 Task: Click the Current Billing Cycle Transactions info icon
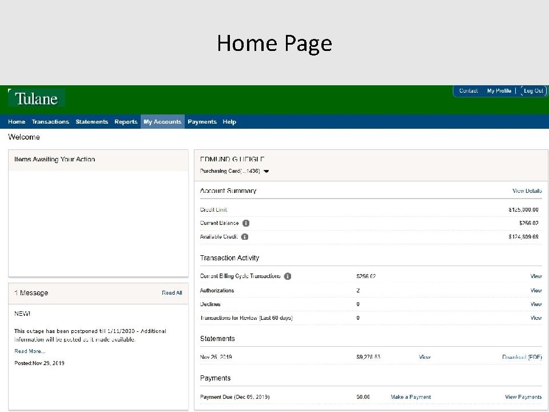point(288,276)
